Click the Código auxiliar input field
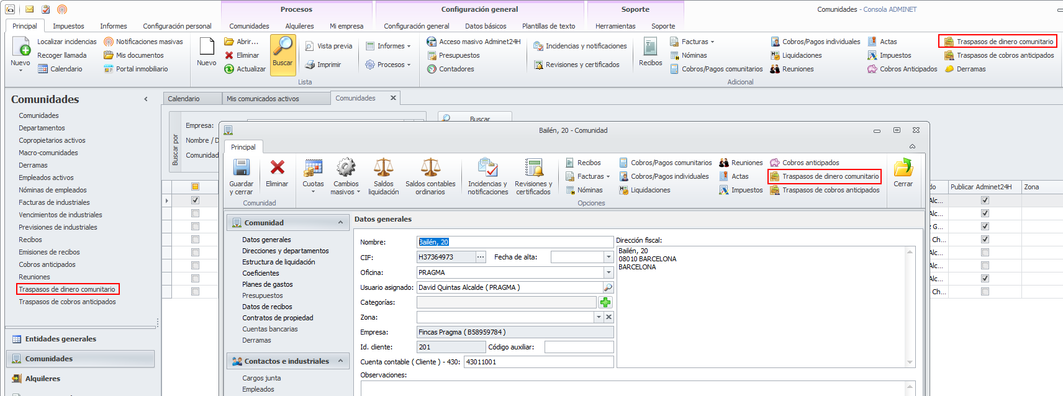This screenshot has height=396, width=1063. tap(579, 347)
